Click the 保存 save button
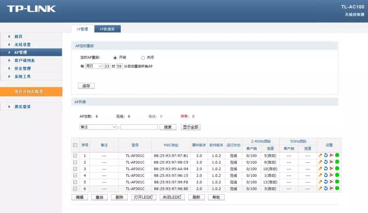368x213 pixels. pos(86,86)
